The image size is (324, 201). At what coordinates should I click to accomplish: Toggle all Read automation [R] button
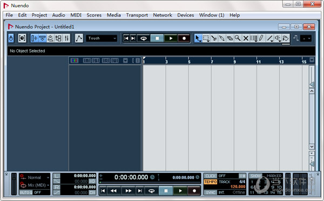tap(106, 61)
